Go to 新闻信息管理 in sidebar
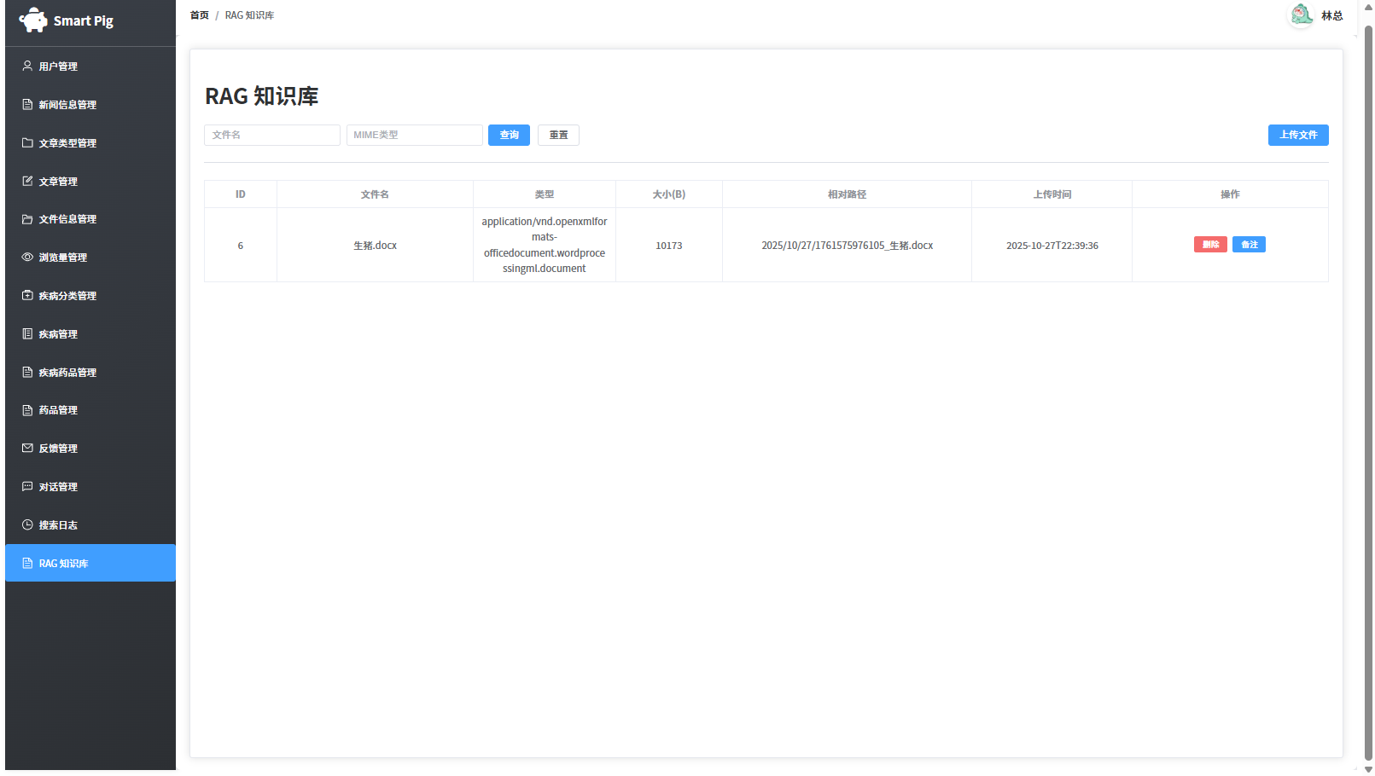This screenshot has width=1375, height=776. [90, 105]
